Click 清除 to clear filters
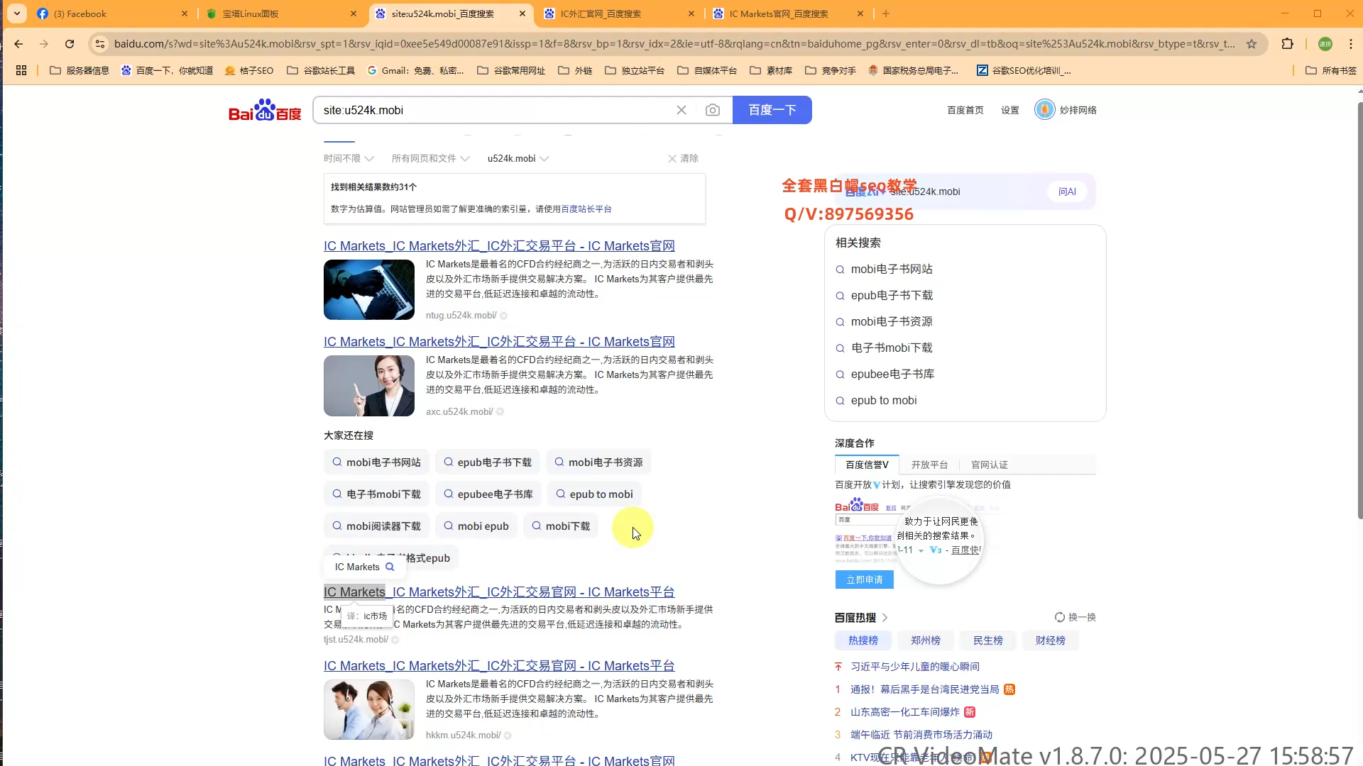This screenshot has height=766, width=1363. (683, 158)
